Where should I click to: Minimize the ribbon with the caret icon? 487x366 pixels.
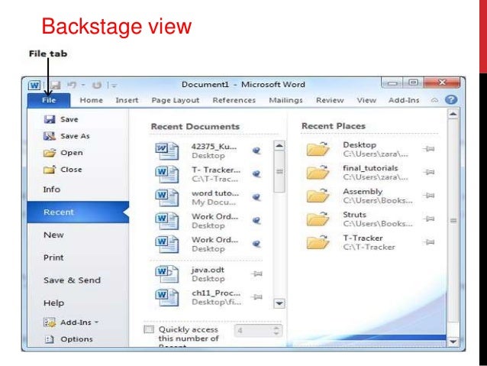pos(434,100)
